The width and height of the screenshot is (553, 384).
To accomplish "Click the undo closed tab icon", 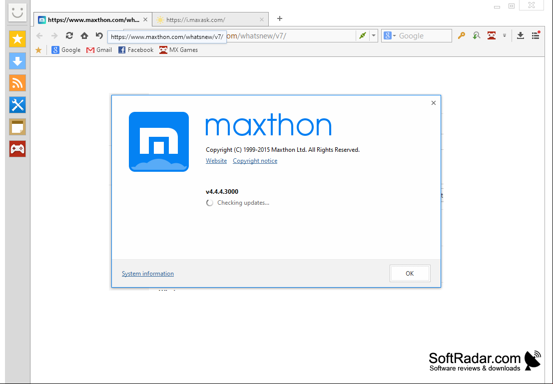I will pyautogui.click(x=99, y=35).
